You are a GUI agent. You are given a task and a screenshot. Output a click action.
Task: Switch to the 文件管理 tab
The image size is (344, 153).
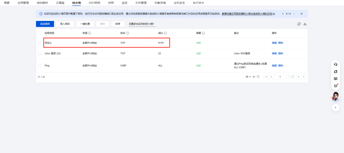(x=141, y=3)
